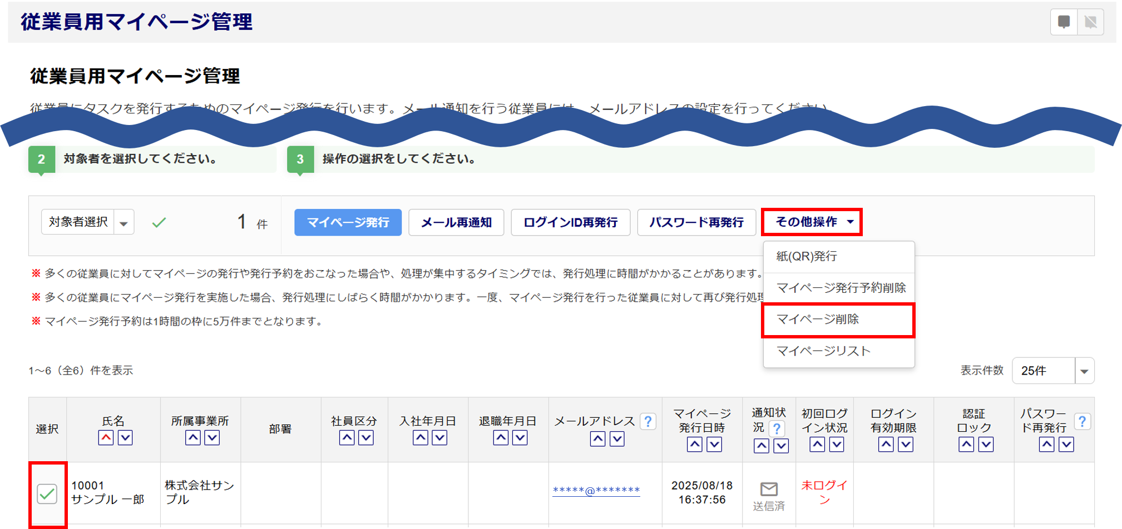The image size is (1122, 529).
Task: Select マイページ削除 from the menu
Action: (x=818, y=320)
